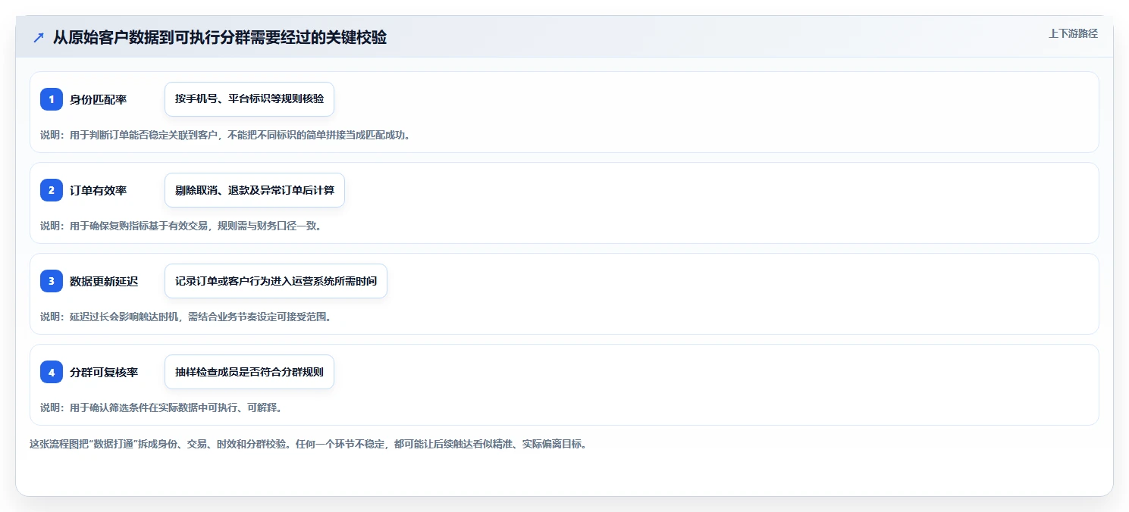Select the 剔除取消、退款及异常订单后计算 chip

(x=255, y=190)
